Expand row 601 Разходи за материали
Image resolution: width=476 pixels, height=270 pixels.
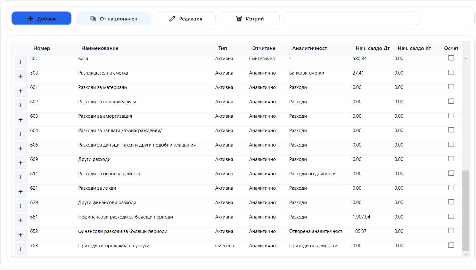pos(21,91)
